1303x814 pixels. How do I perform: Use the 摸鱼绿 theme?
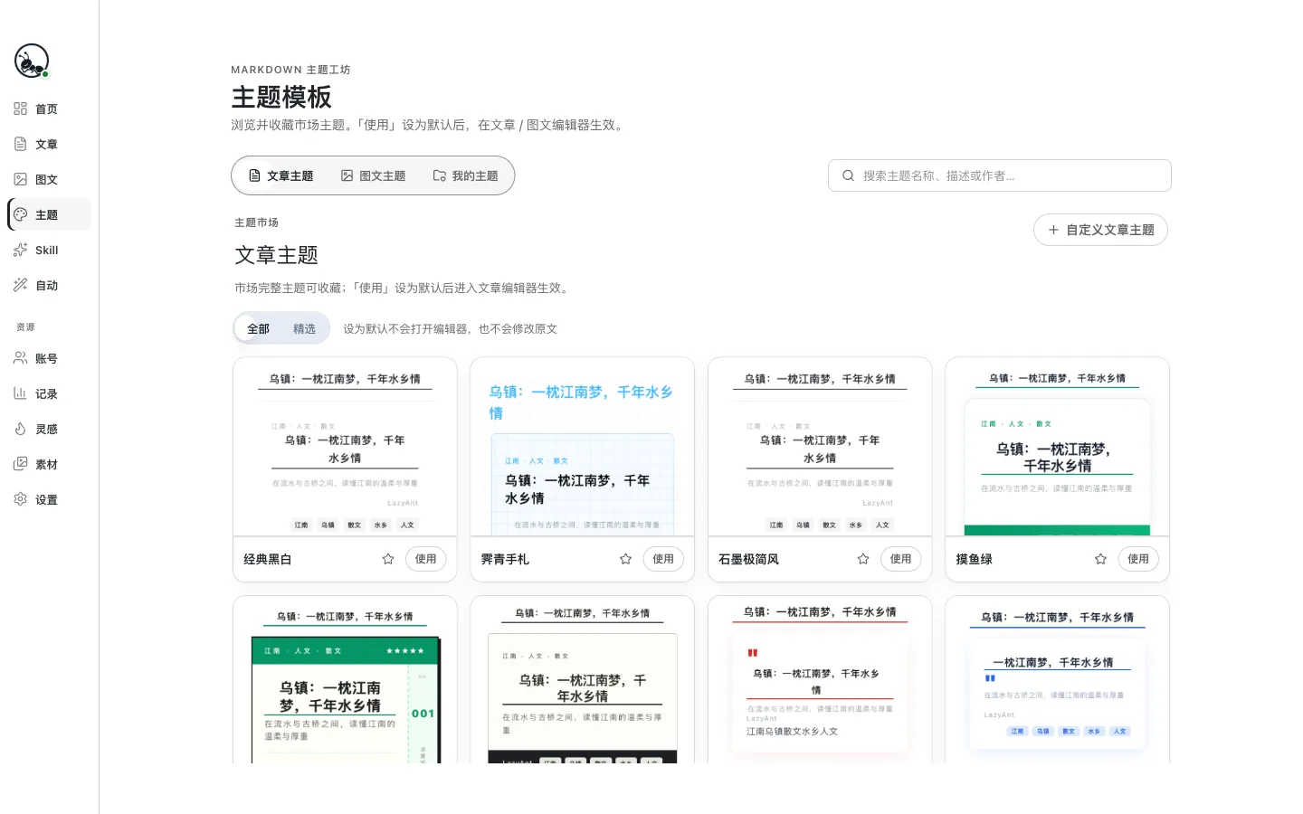pyautogui.click(x=1138, y=559)
